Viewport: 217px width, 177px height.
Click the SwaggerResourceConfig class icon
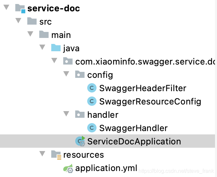tap(92, 101)
